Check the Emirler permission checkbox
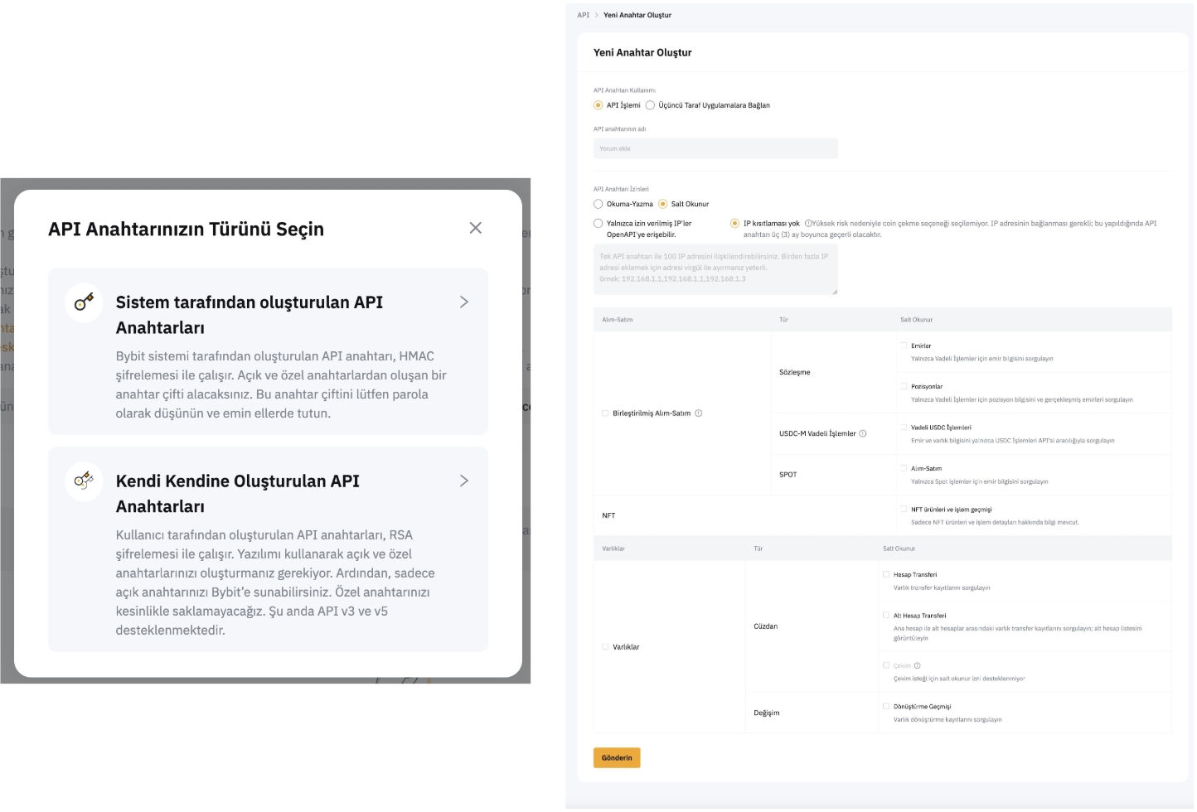Viewport: 1197px width, 812px height. point(904,346)
